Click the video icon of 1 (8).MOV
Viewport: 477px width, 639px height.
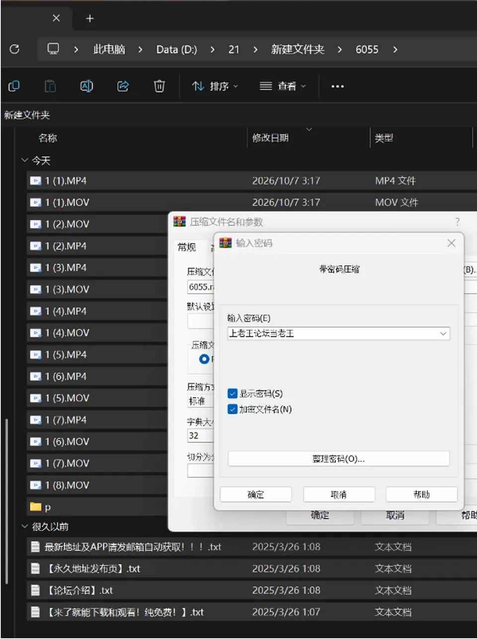point(35,485)
